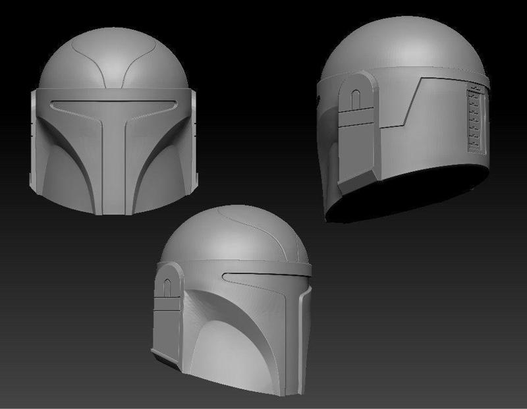Click the visor slit on three-quarter-view helmet
This screenshot has width=527, height=409.
click(x=266, y=277)
